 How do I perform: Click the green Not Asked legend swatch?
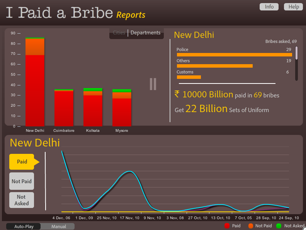pyautogui.click(x=279, y=226)
